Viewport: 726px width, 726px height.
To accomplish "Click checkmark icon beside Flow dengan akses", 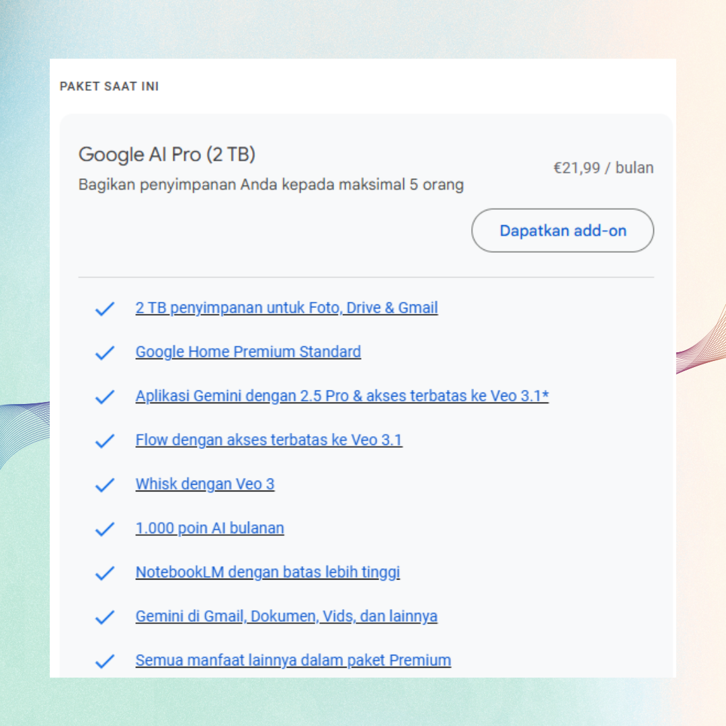I will (x=105, y=441).
